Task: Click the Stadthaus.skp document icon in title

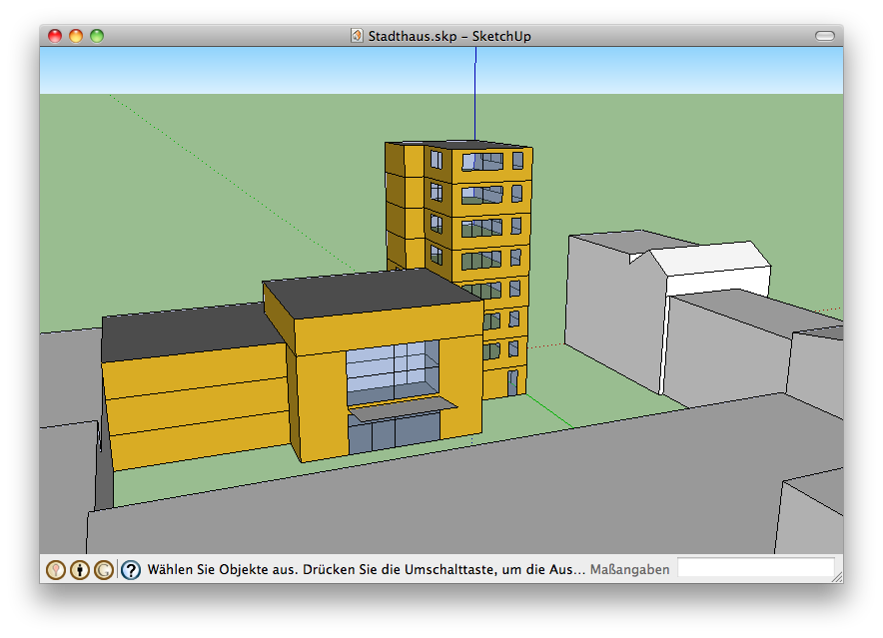Action: click(x=357, y=36)
